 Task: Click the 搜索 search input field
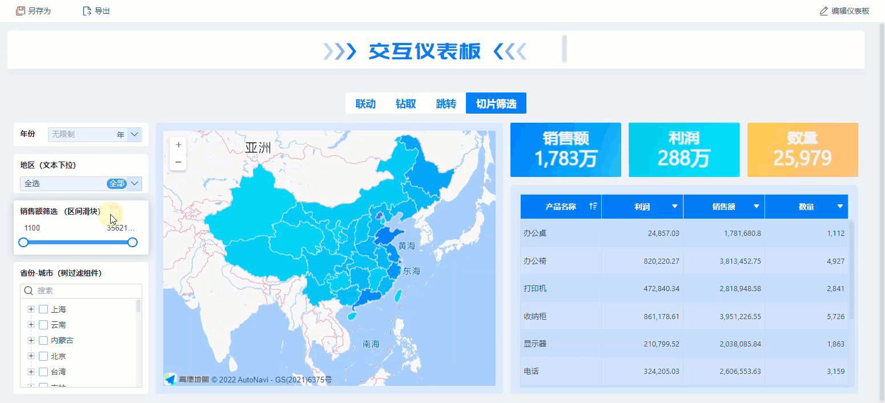tap(81, 291)
